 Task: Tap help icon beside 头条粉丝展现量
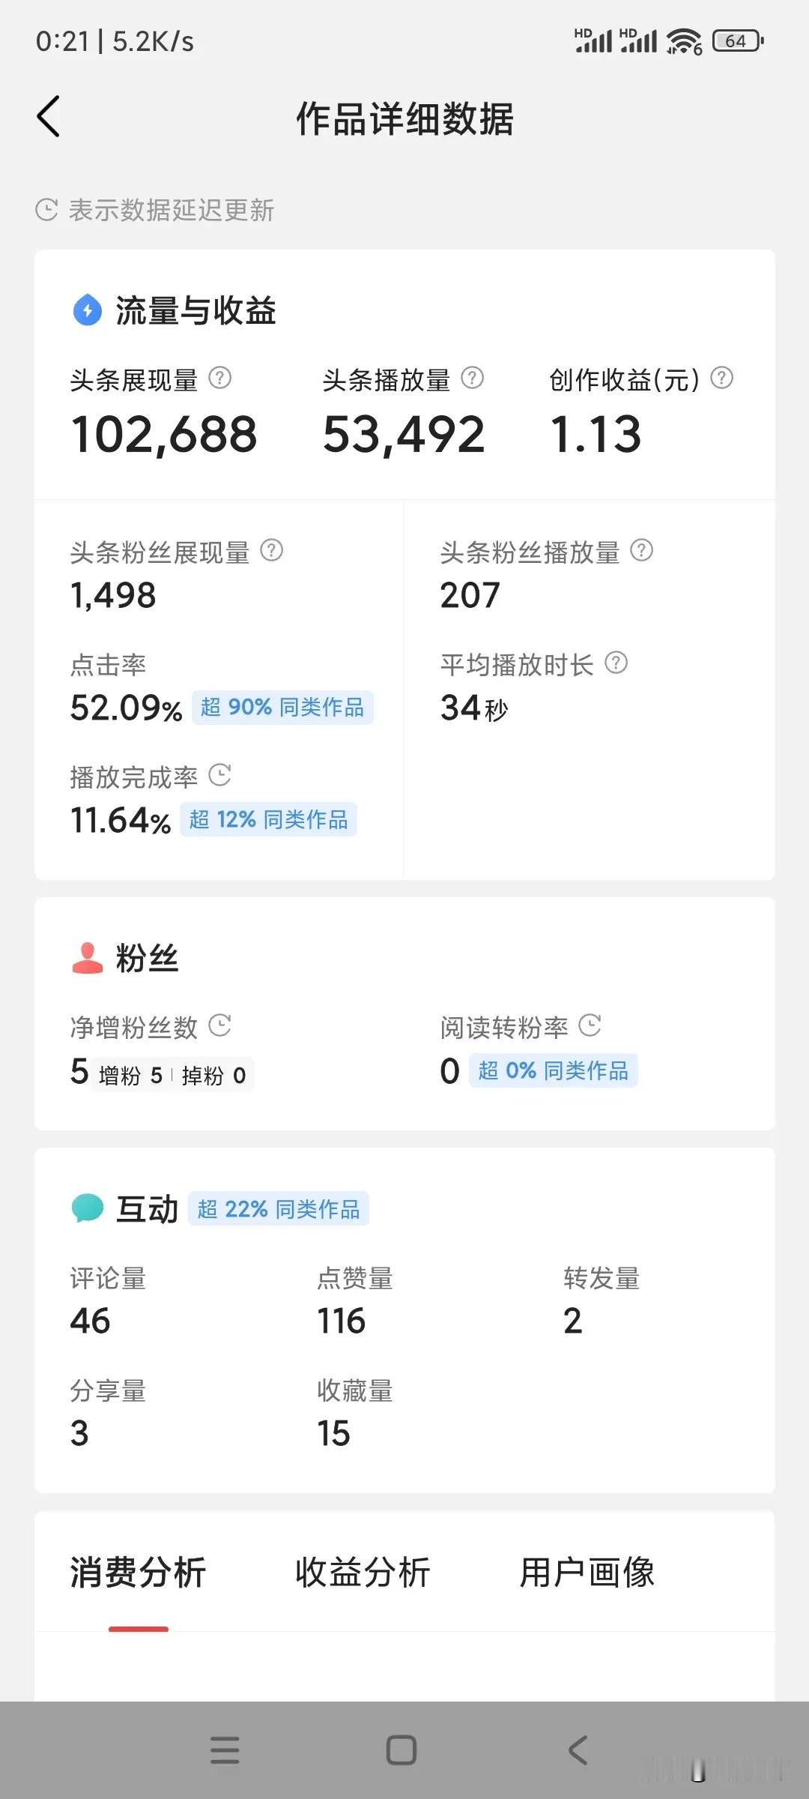pos(271,551)
